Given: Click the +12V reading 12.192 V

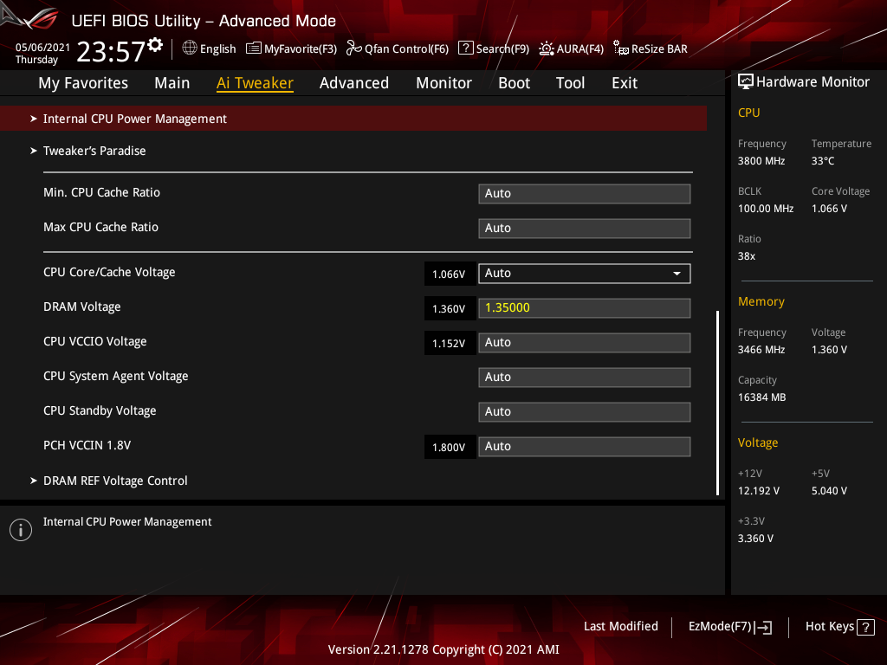Looking at the screenshot, I should click(x=759, y=491).
